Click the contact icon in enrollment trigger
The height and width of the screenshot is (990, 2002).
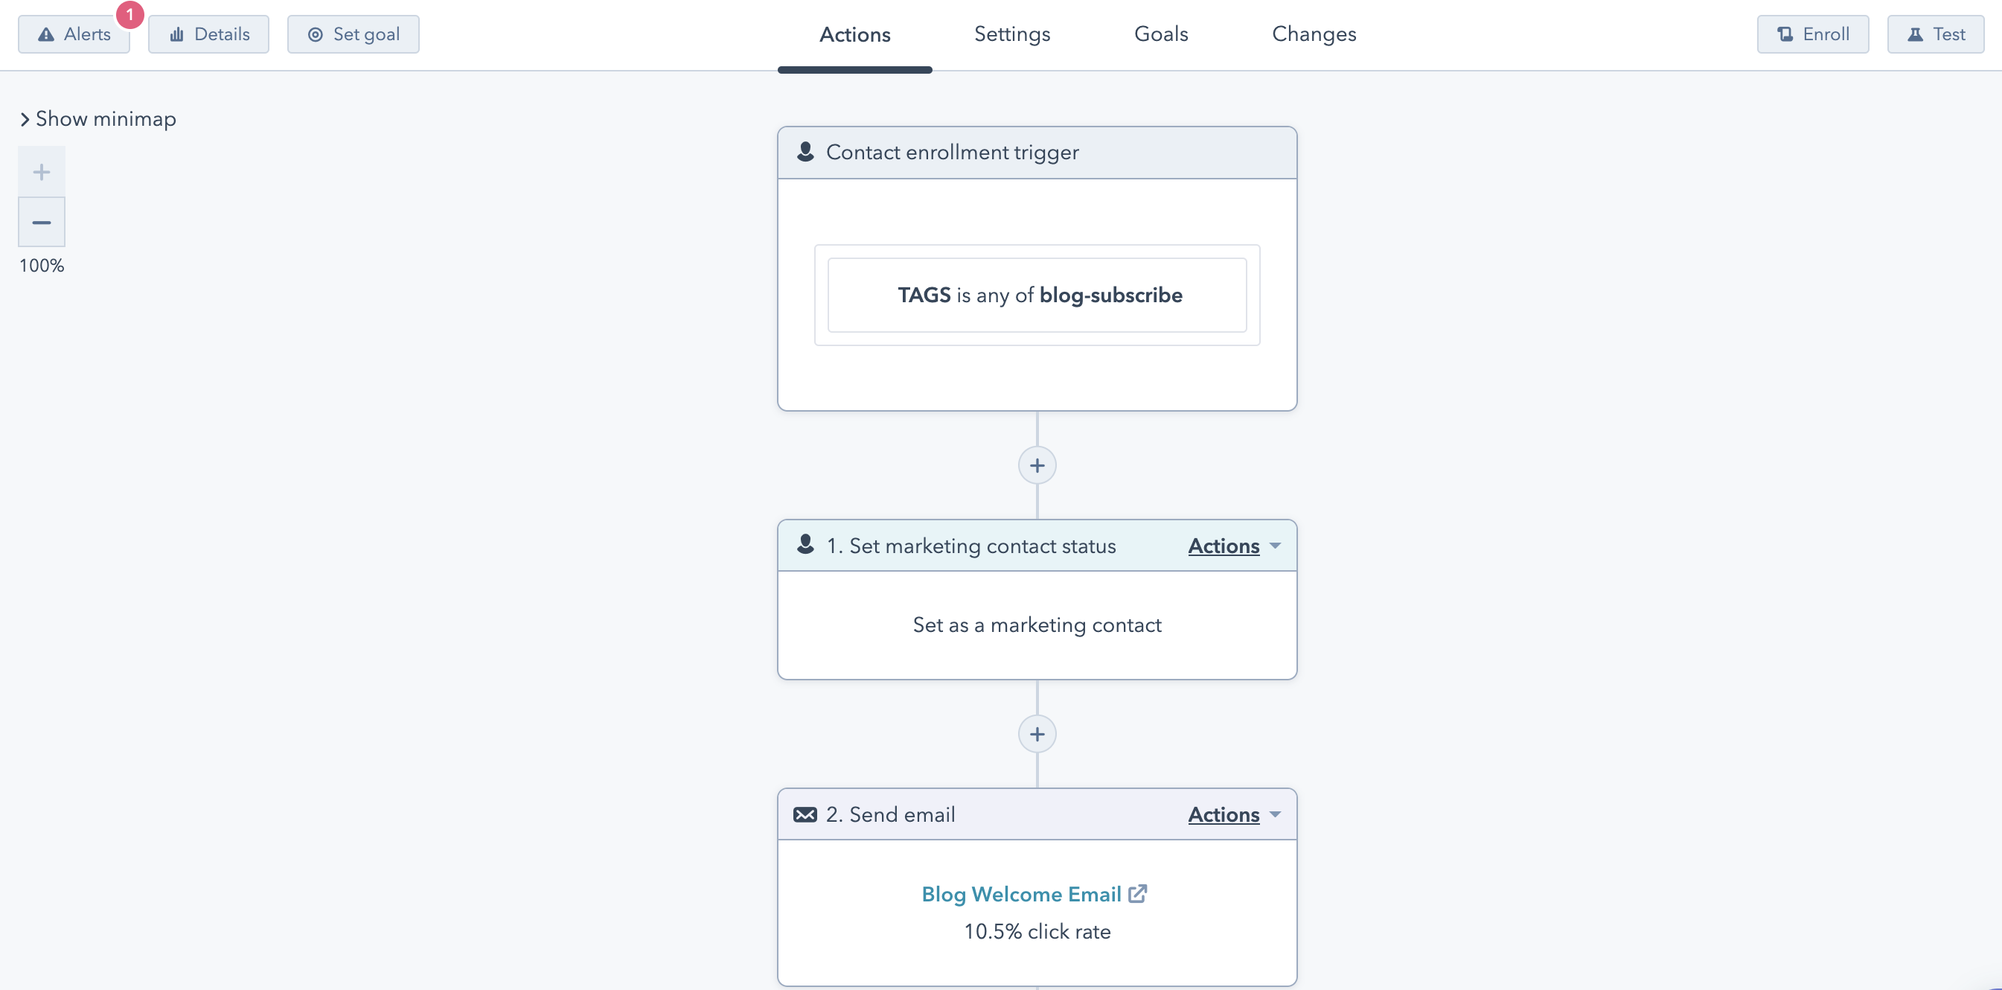(805, 152)
